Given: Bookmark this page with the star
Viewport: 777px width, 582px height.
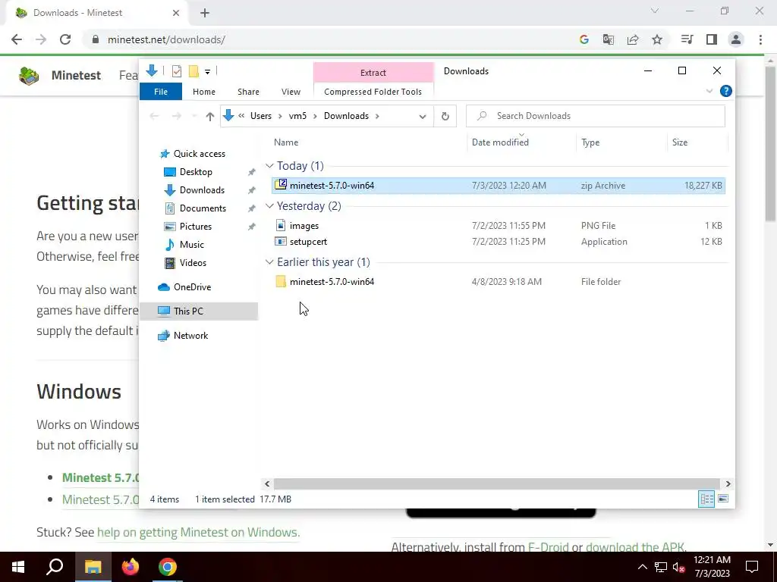Looking at the screenshot, I should [657, 39].
